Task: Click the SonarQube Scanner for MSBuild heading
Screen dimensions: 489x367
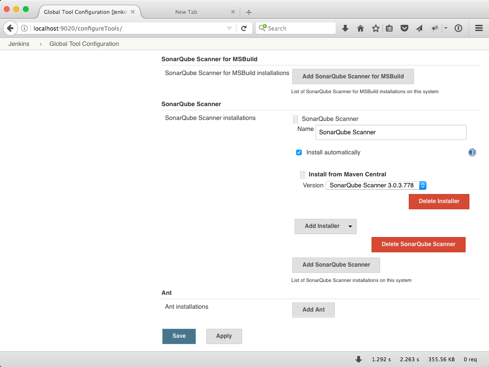Action: click(x=209, y=59)
